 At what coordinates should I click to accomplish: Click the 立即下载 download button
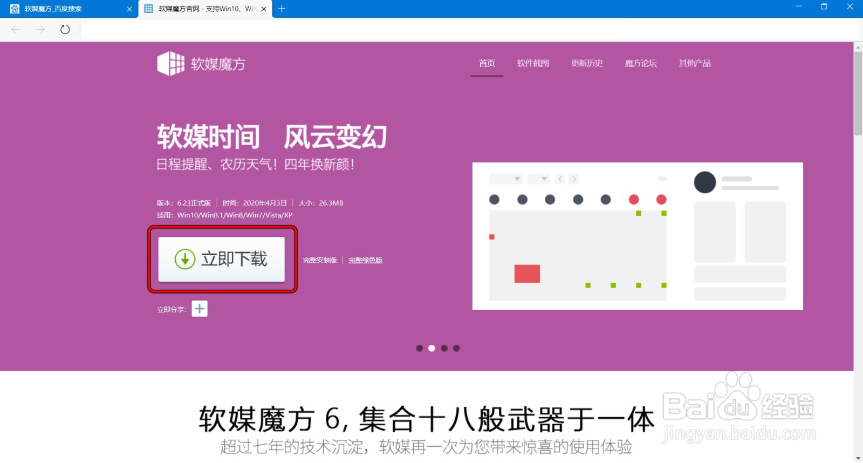(221, 259)
